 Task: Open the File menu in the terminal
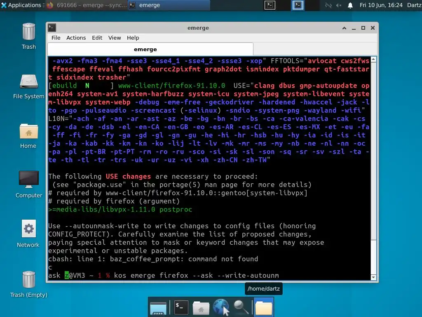(56, 38)
